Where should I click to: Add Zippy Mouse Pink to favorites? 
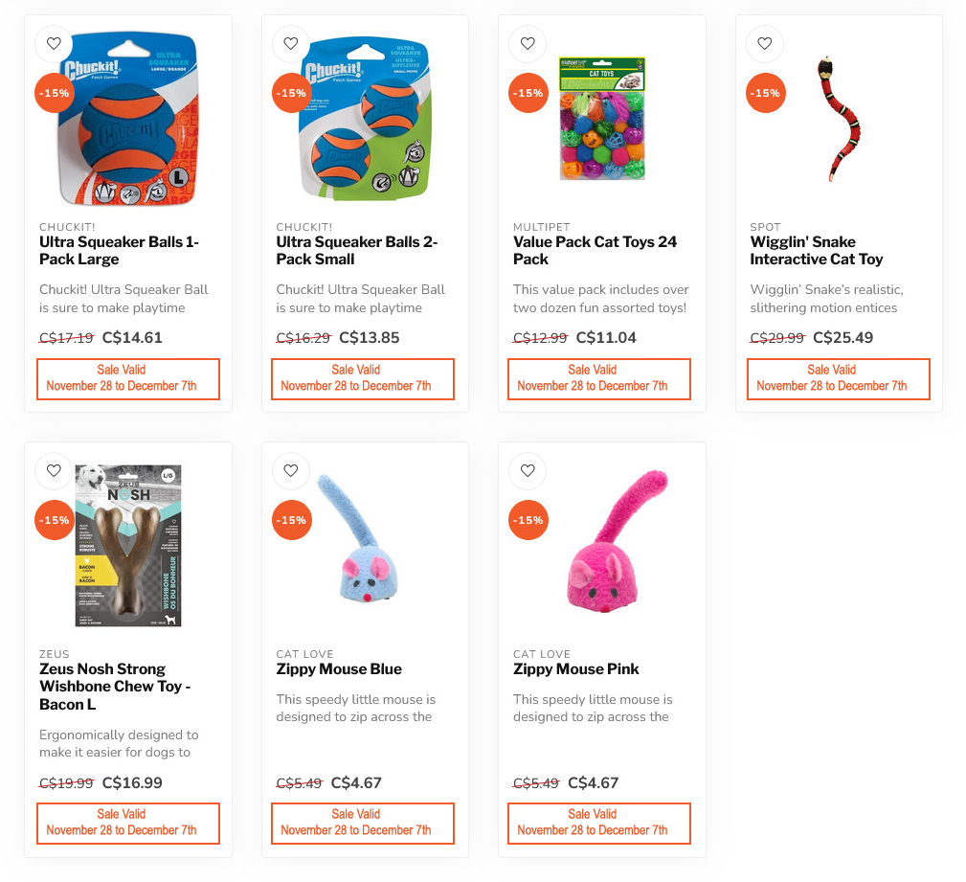click(x=528, y=471)
